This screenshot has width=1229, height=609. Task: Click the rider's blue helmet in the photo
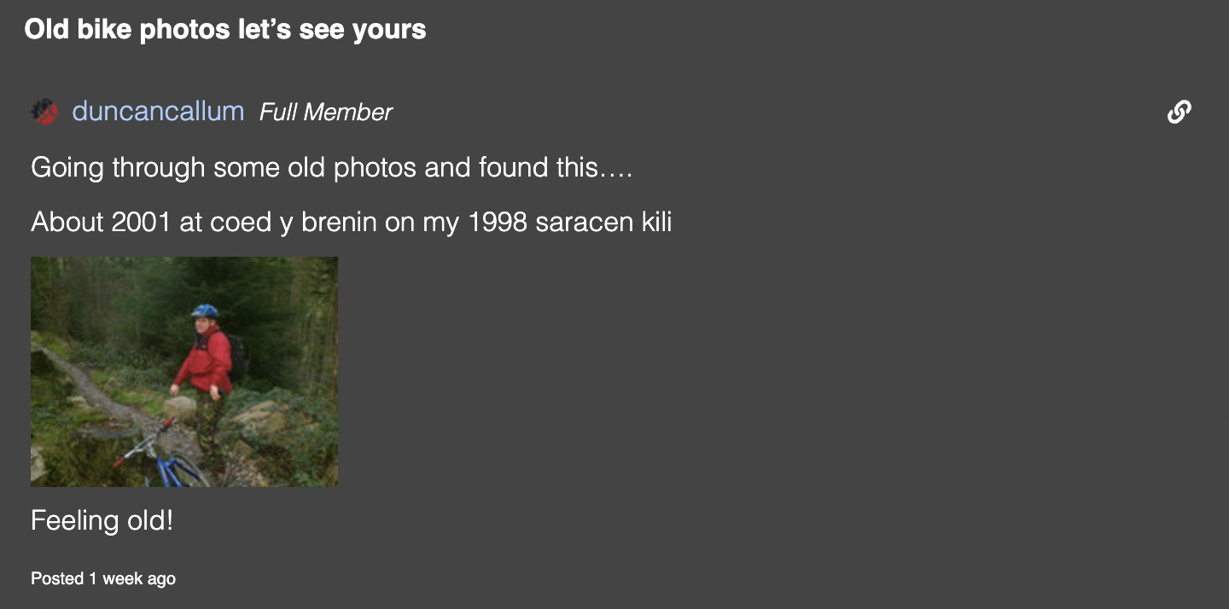(x=204, y=311)
